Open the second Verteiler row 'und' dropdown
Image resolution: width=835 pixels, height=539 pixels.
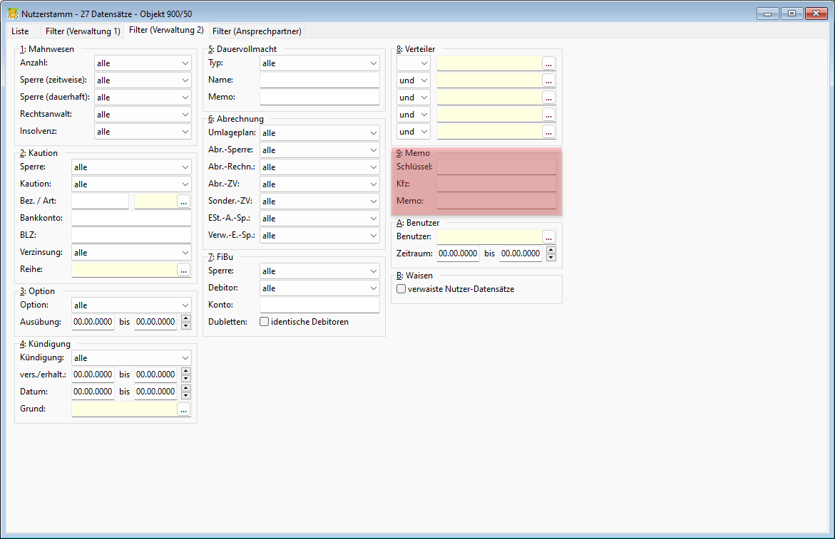coord(414,80)
